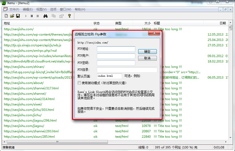The height and width of the screenshot is (151, 235).
Task: Click the binoculars Find icon
Action: pyautogui.click(x=45, y=16)
